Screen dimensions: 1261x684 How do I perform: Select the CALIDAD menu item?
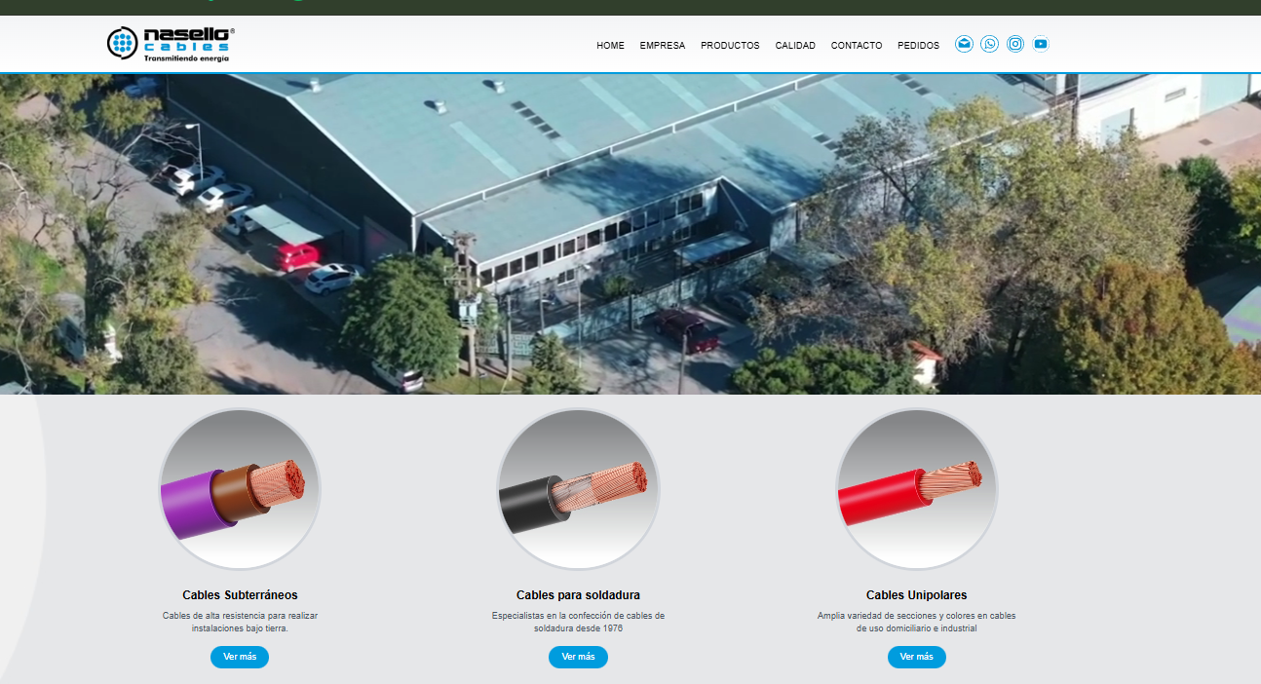(795, 46)
